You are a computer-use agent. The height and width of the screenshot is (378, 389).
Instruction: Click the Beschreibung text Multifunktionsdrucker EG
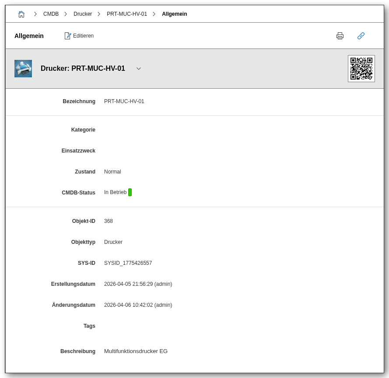coord(136,351)
